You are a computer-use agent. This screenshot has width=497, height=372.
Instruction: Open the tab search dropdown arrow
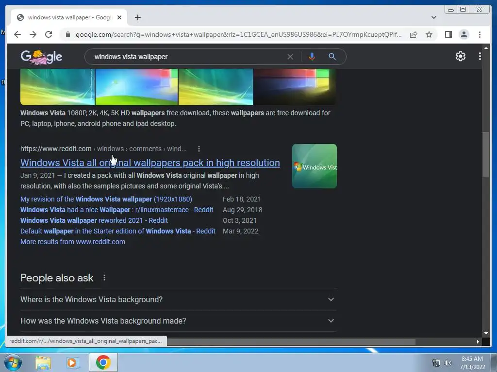434,17
